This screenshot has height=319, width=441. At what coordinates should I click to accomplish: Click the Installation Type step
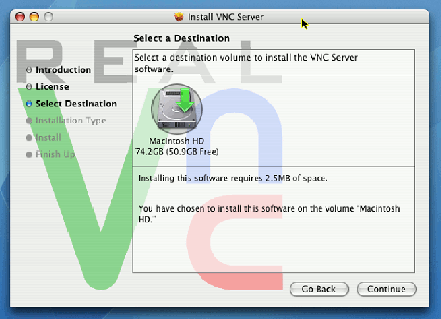71,121
